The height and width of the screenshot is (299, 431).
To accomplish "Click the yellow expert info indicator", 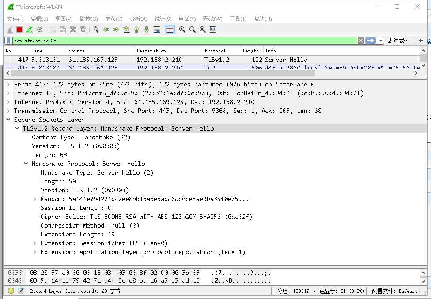I will 11,291.
